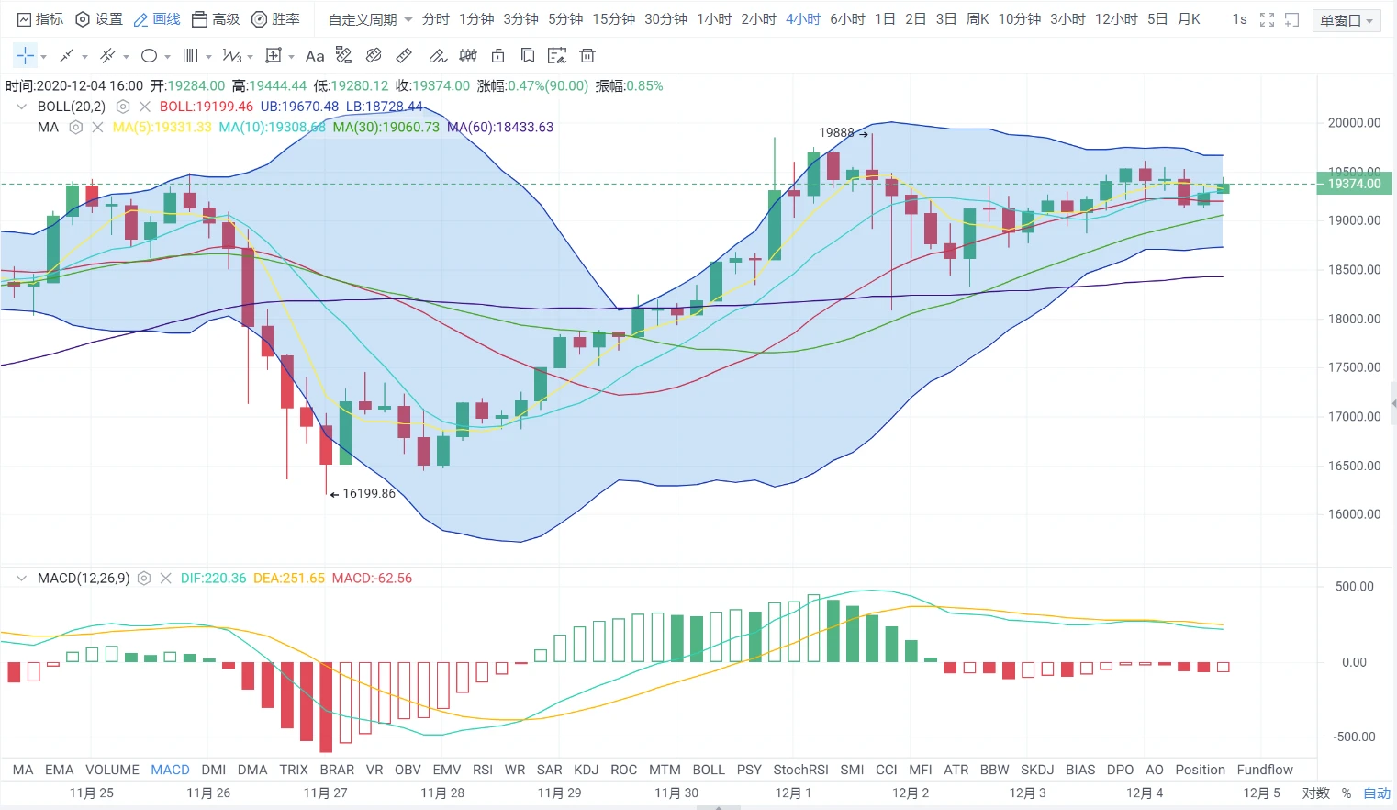
Task: Switch sub-chart indicator to VOLUME
Action: click(x=113, y=770)
